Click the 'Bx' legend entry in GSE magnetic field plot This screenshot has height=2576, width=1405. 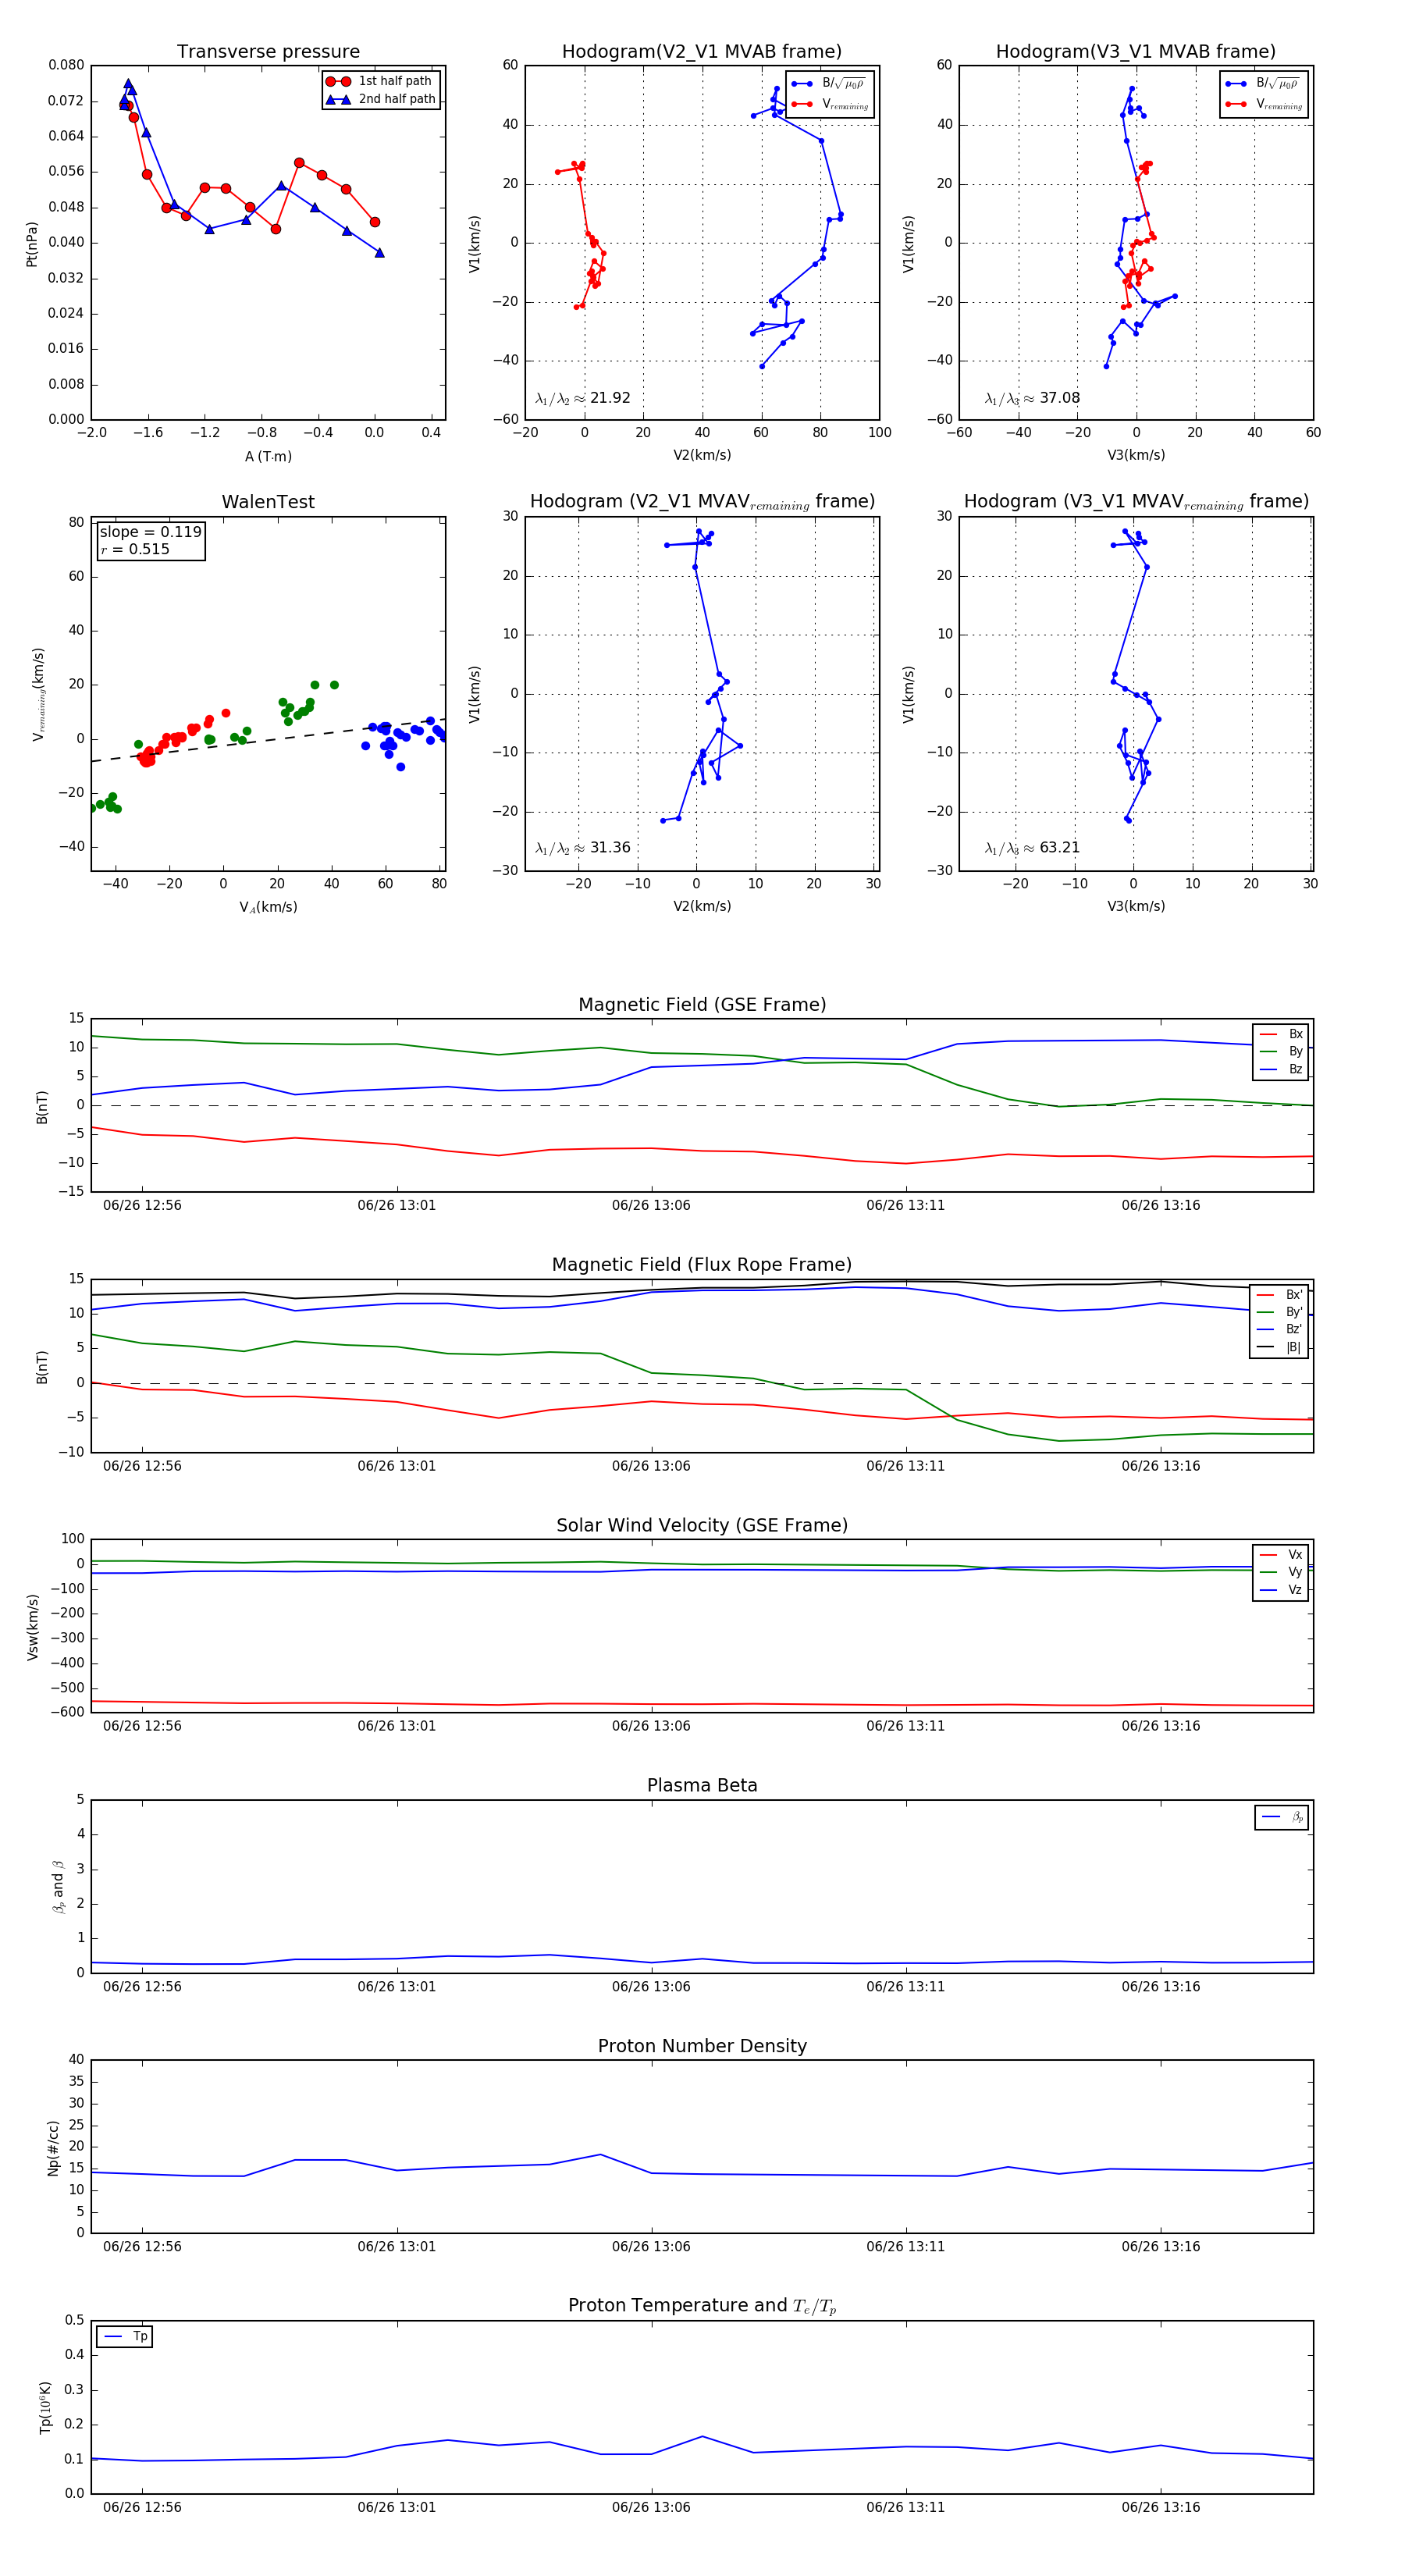tap(1281, 1034)
